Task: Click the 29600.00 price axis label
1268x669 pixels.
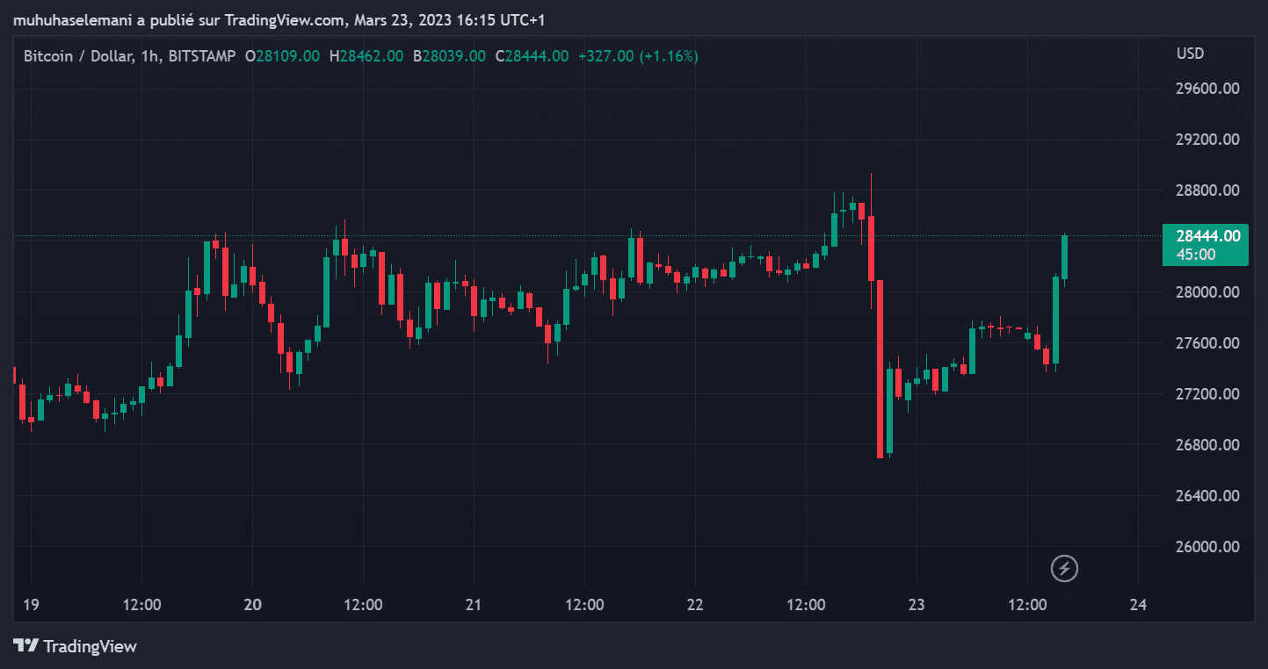Action: pos(1208,88)
